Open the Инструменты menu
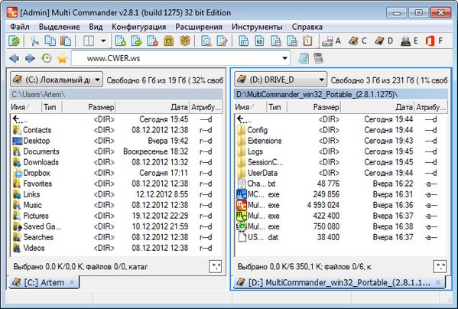This screenshot has height=309, width=458. point(257,27)
